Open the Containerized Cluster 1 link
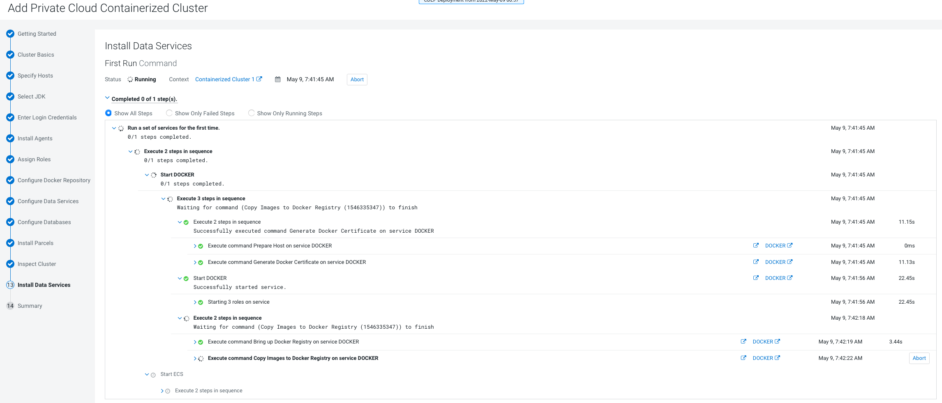The height and width of the screenshot is (403, 942). click(x=224, y=79)
